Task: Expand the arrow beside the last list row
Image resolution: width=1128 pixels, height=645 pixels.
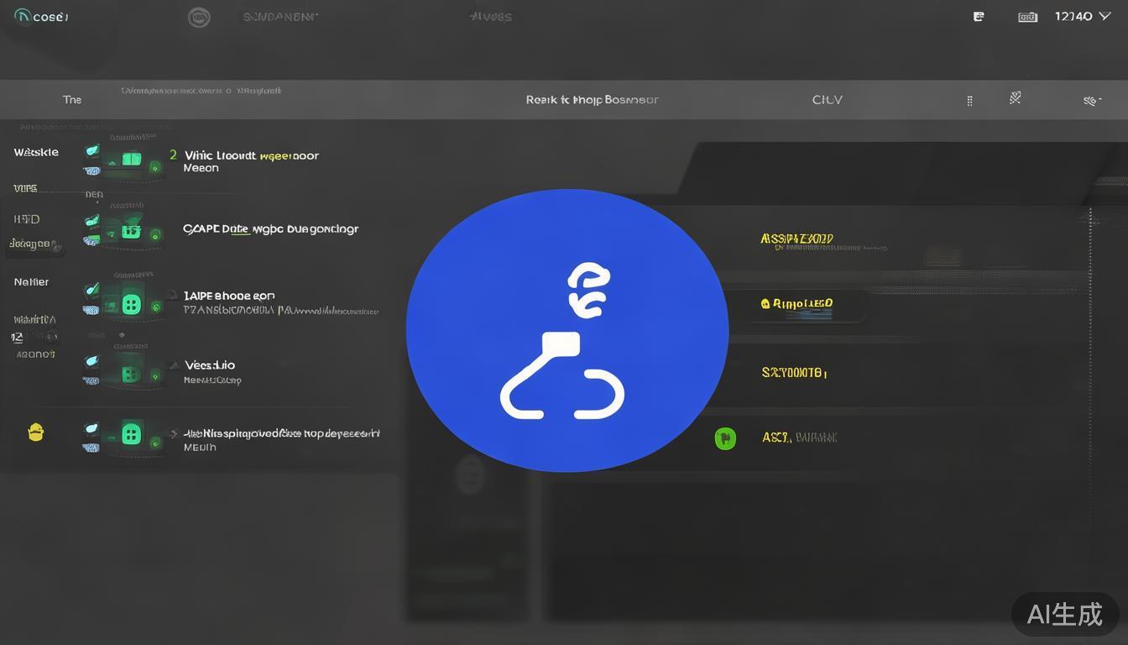Action: point(174,434)
